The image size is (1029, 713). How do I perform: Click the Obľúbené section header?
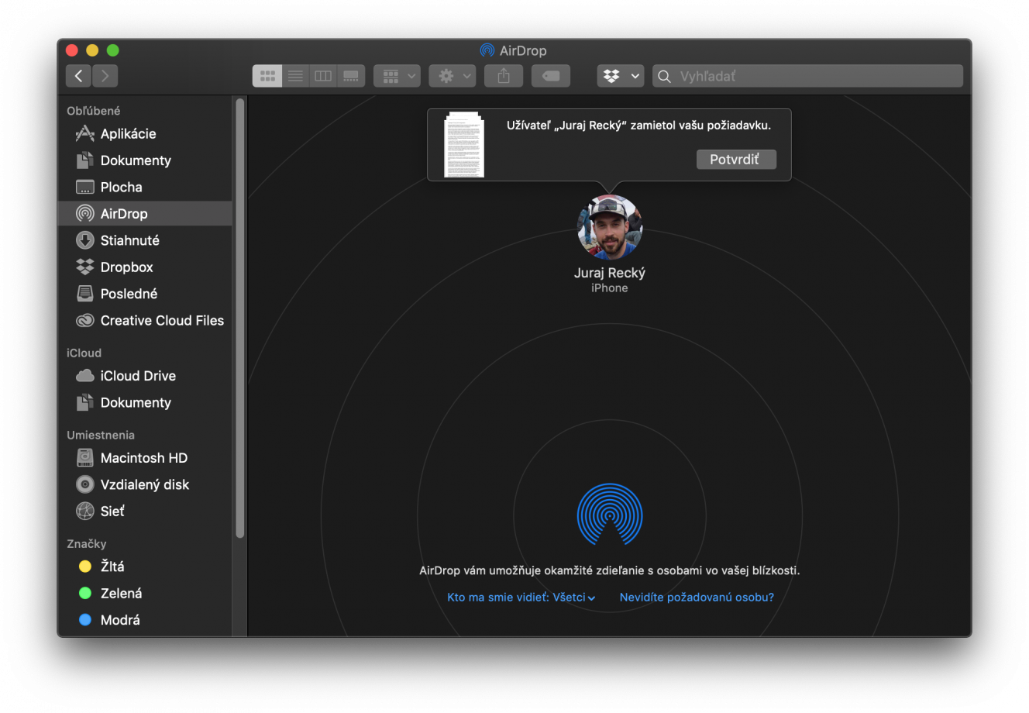tap(93, 111)
